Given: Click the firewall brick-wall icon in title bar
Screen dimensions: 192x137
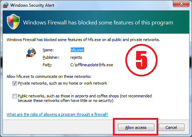Looking at the screenshot, I should pyautogui.click(x=6, y=5).
